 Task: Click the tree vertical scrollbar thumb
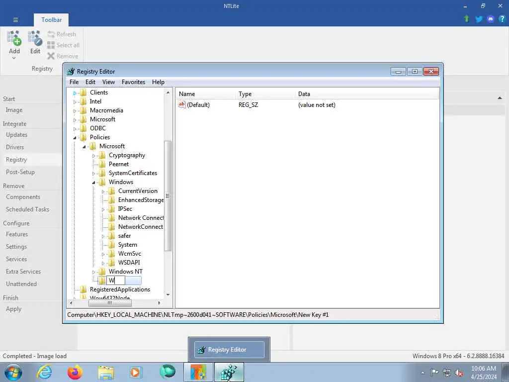168,196
